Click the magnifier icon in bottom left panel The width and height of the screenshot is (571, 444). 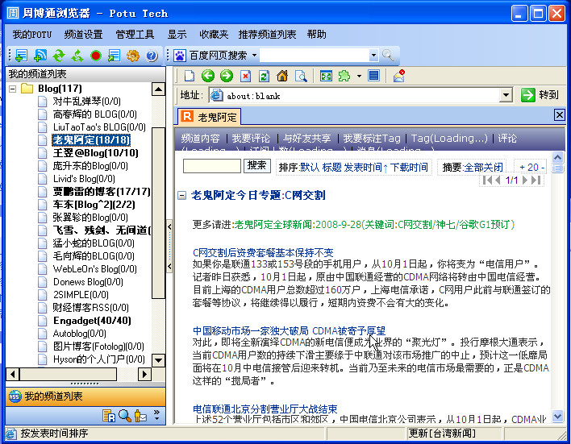(x=124, y=416)
